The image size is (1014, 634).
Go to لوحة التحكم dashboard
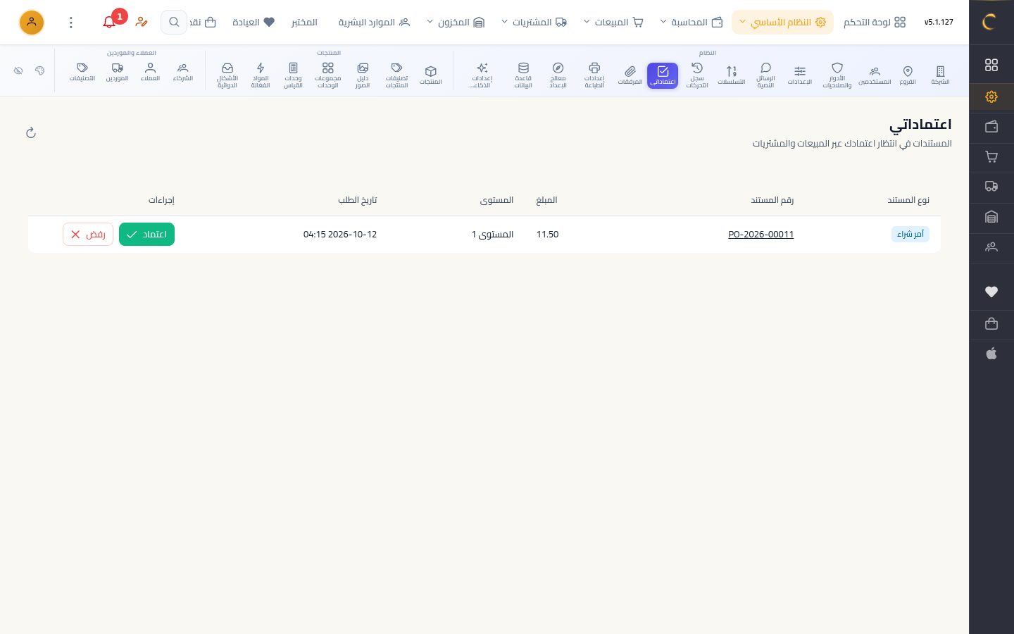[x=875, y=23]
